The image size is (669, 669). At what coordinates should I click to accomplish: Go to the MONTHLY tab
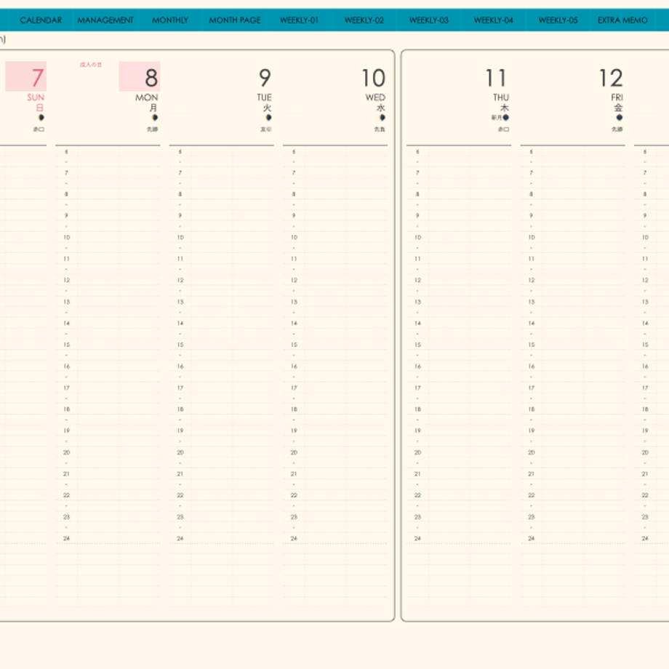point(170,20)
